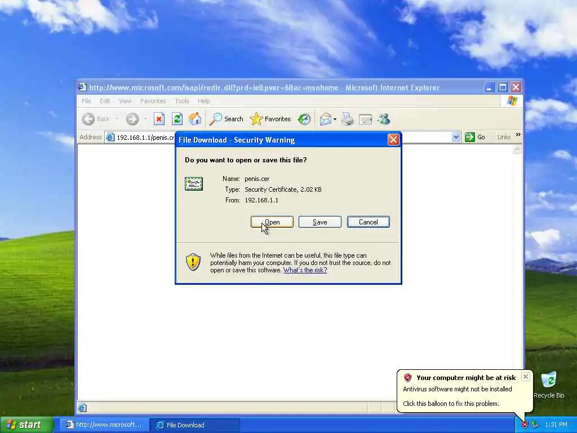The height and width of the screenshot is (433, 577).
Task: Switch to microsoft.com taskbar button
Action: coord(104,425)
